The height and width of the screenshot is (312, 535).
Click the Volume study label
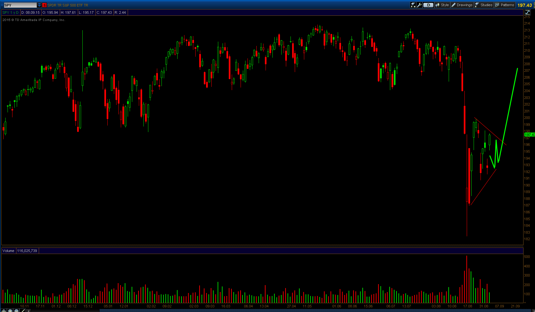click(9, 251)
